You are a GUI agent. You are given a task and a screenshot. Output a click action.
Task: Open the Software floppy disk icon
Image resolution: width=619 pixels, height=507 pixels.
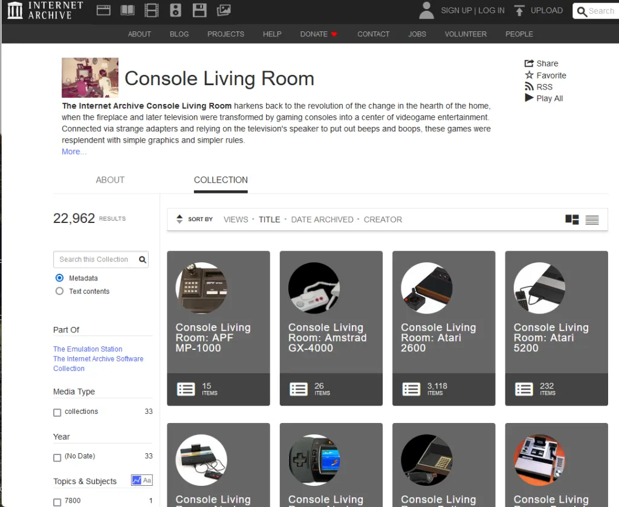[199, 10]
